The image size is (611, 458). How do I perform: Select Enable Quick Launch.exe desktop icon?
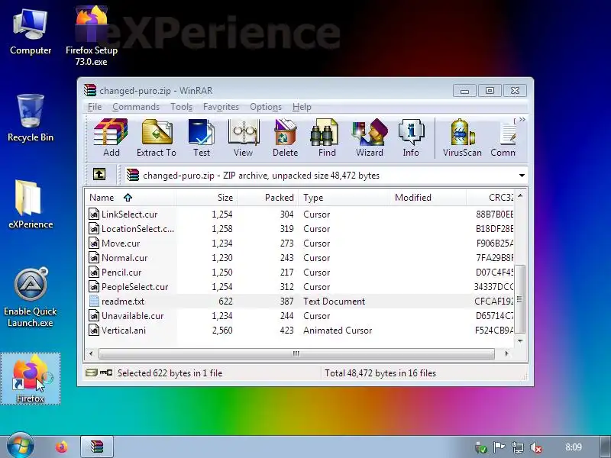[x=31, y=298]
